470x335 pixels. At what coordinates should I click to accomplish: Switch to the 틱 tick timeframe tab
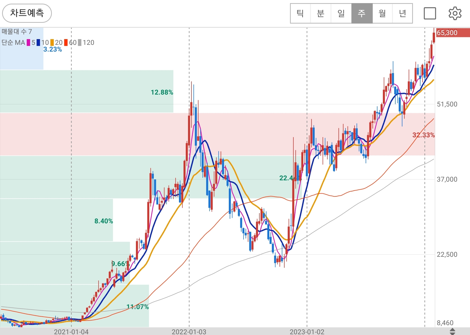coord(300,13)
